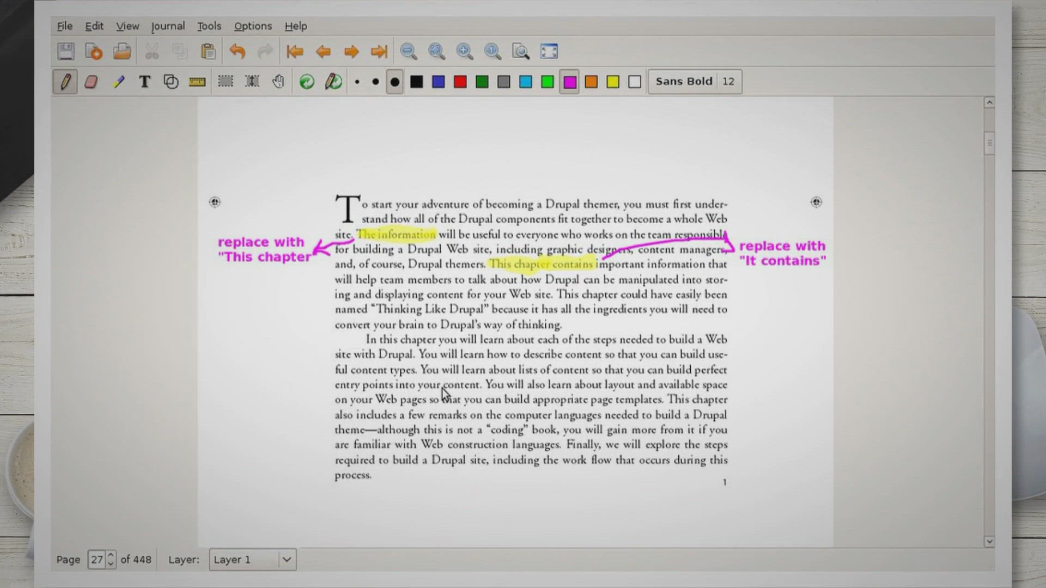Select the red color swatch
This screenshot has height=588, width=1046.
460,81
